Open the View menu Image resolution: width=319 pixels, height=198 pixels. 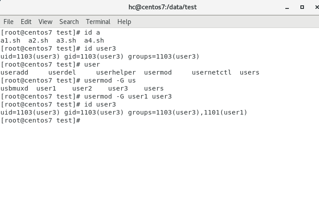(45, 22)
